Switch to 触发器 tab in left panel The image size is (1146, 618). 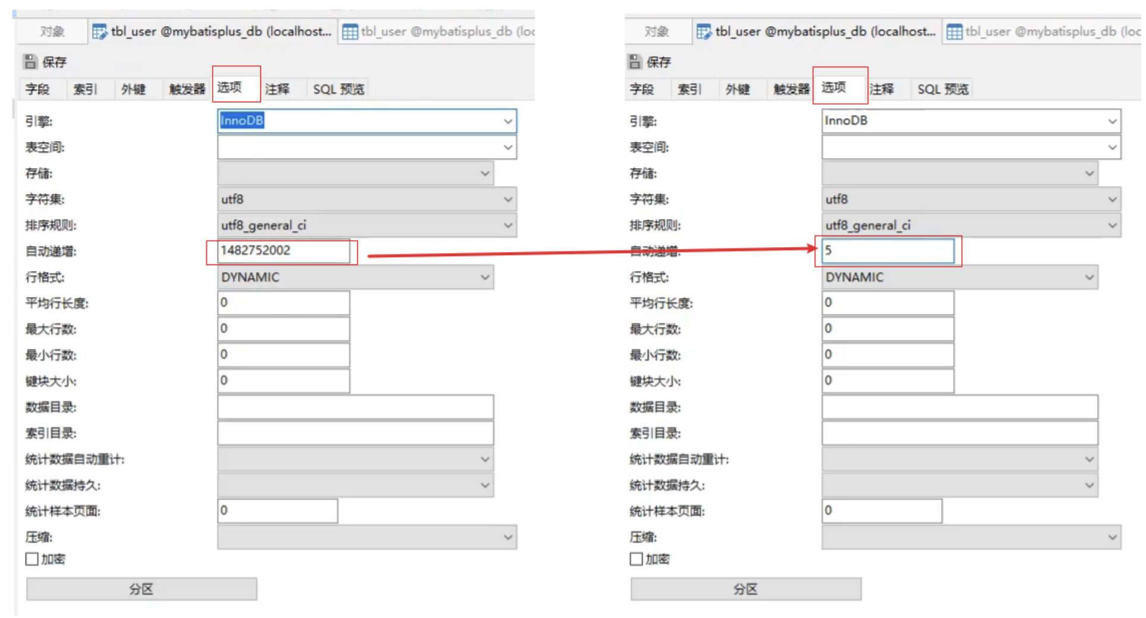point(187,89)
